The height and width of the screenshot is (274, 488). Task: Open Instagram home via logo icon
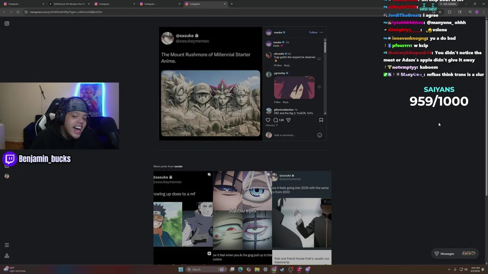tap(7, 24)
